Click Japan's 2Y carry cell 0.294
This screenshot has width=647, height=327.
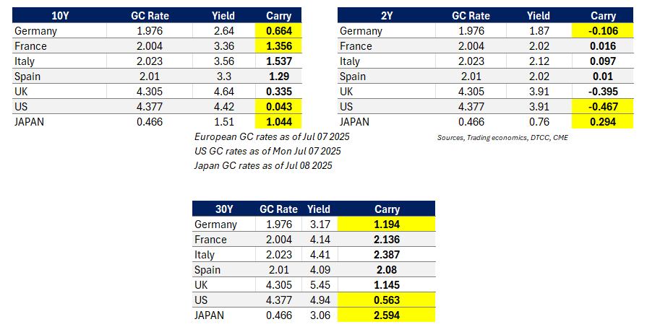603,122
